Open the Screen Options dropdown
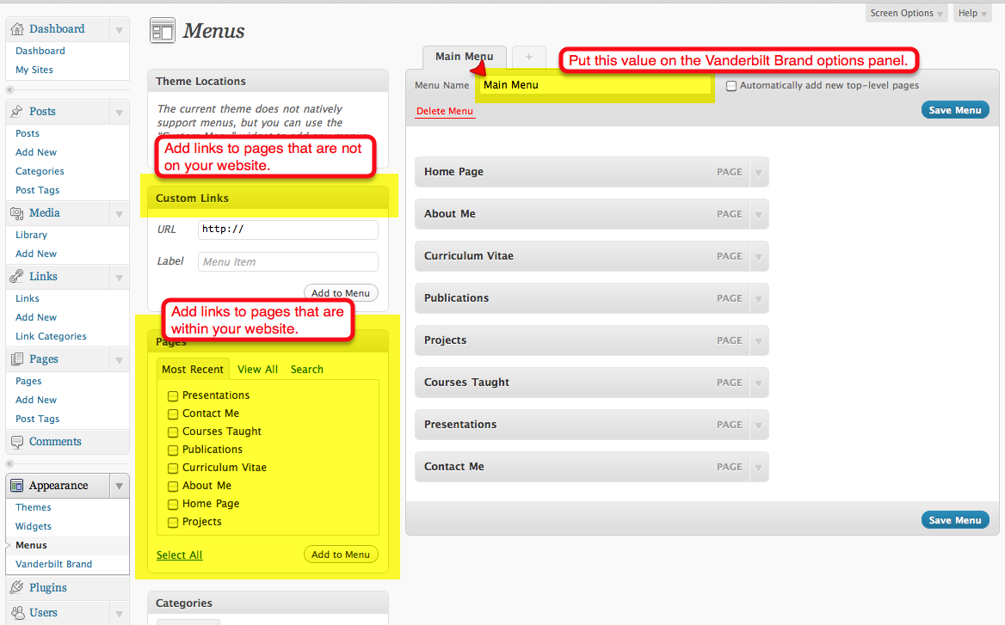 [x=907, y=13]
